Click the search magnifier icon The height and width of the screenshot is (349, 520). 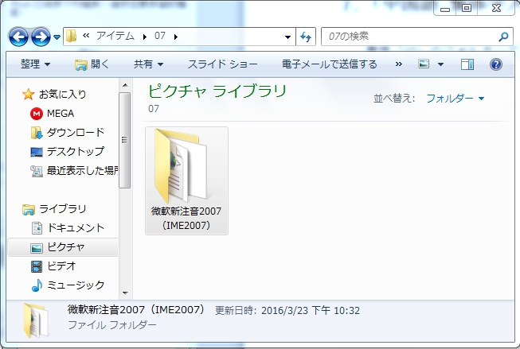(x=503, y=37)
